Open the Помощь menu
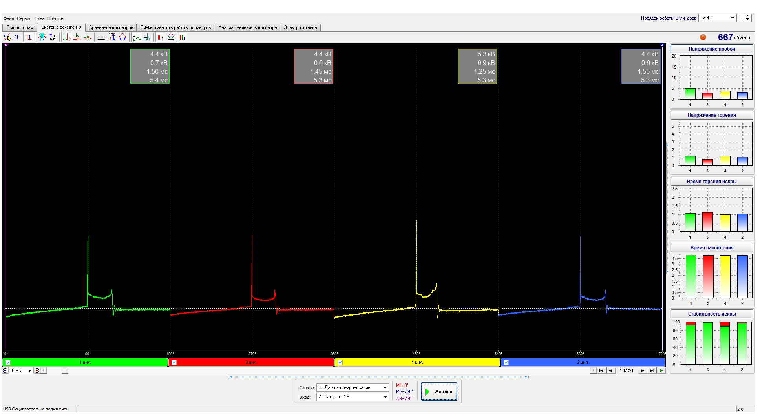The width and height of the screenshot is (760, 414). (55, 18)
